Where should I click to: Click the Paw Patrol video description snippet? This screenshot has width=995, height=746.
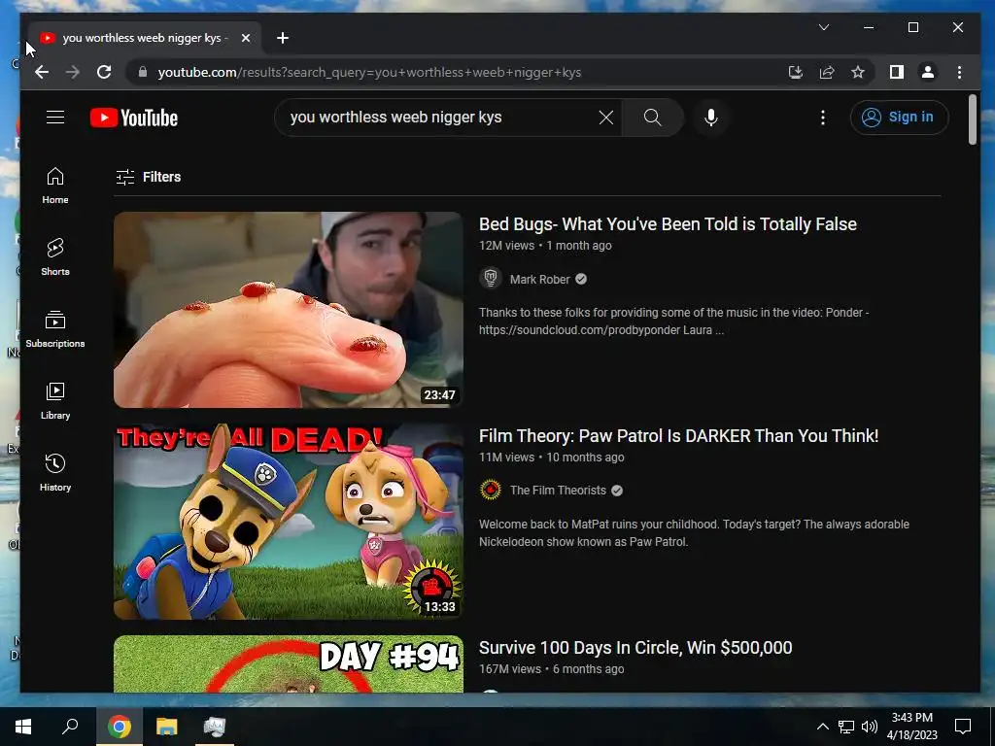694,533
